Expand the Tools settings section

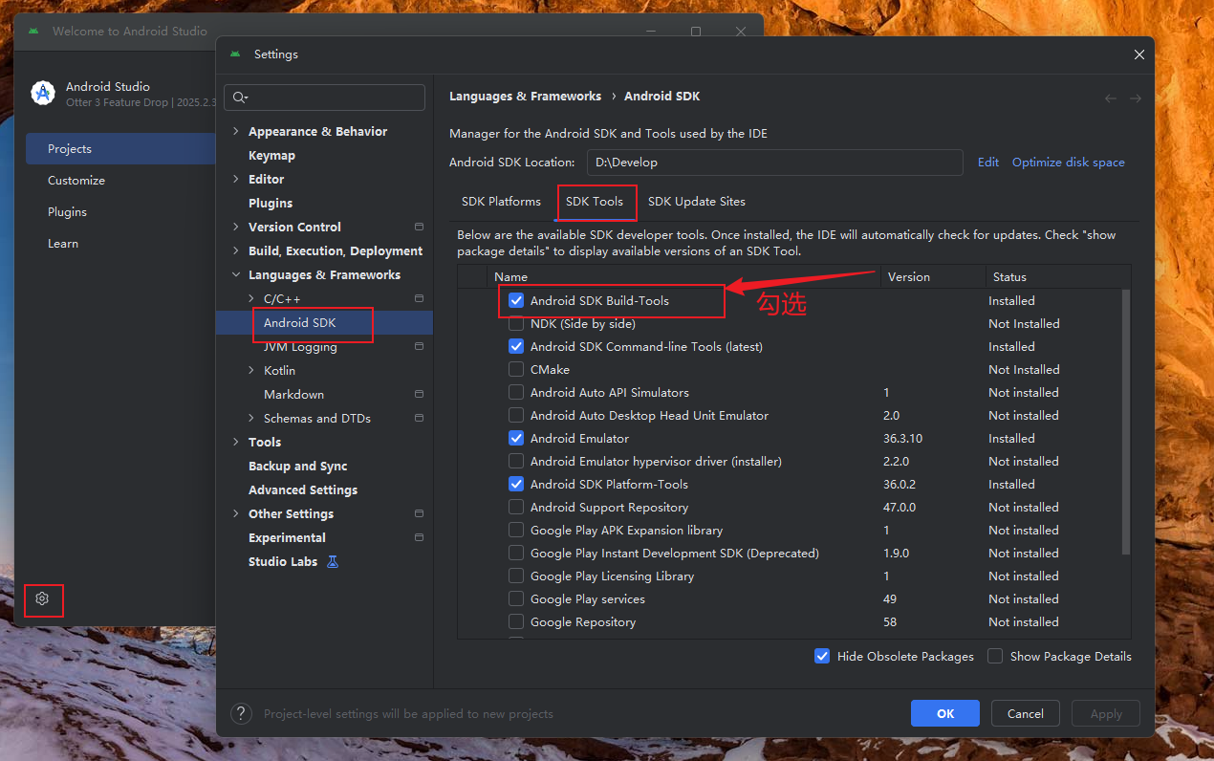236,442
